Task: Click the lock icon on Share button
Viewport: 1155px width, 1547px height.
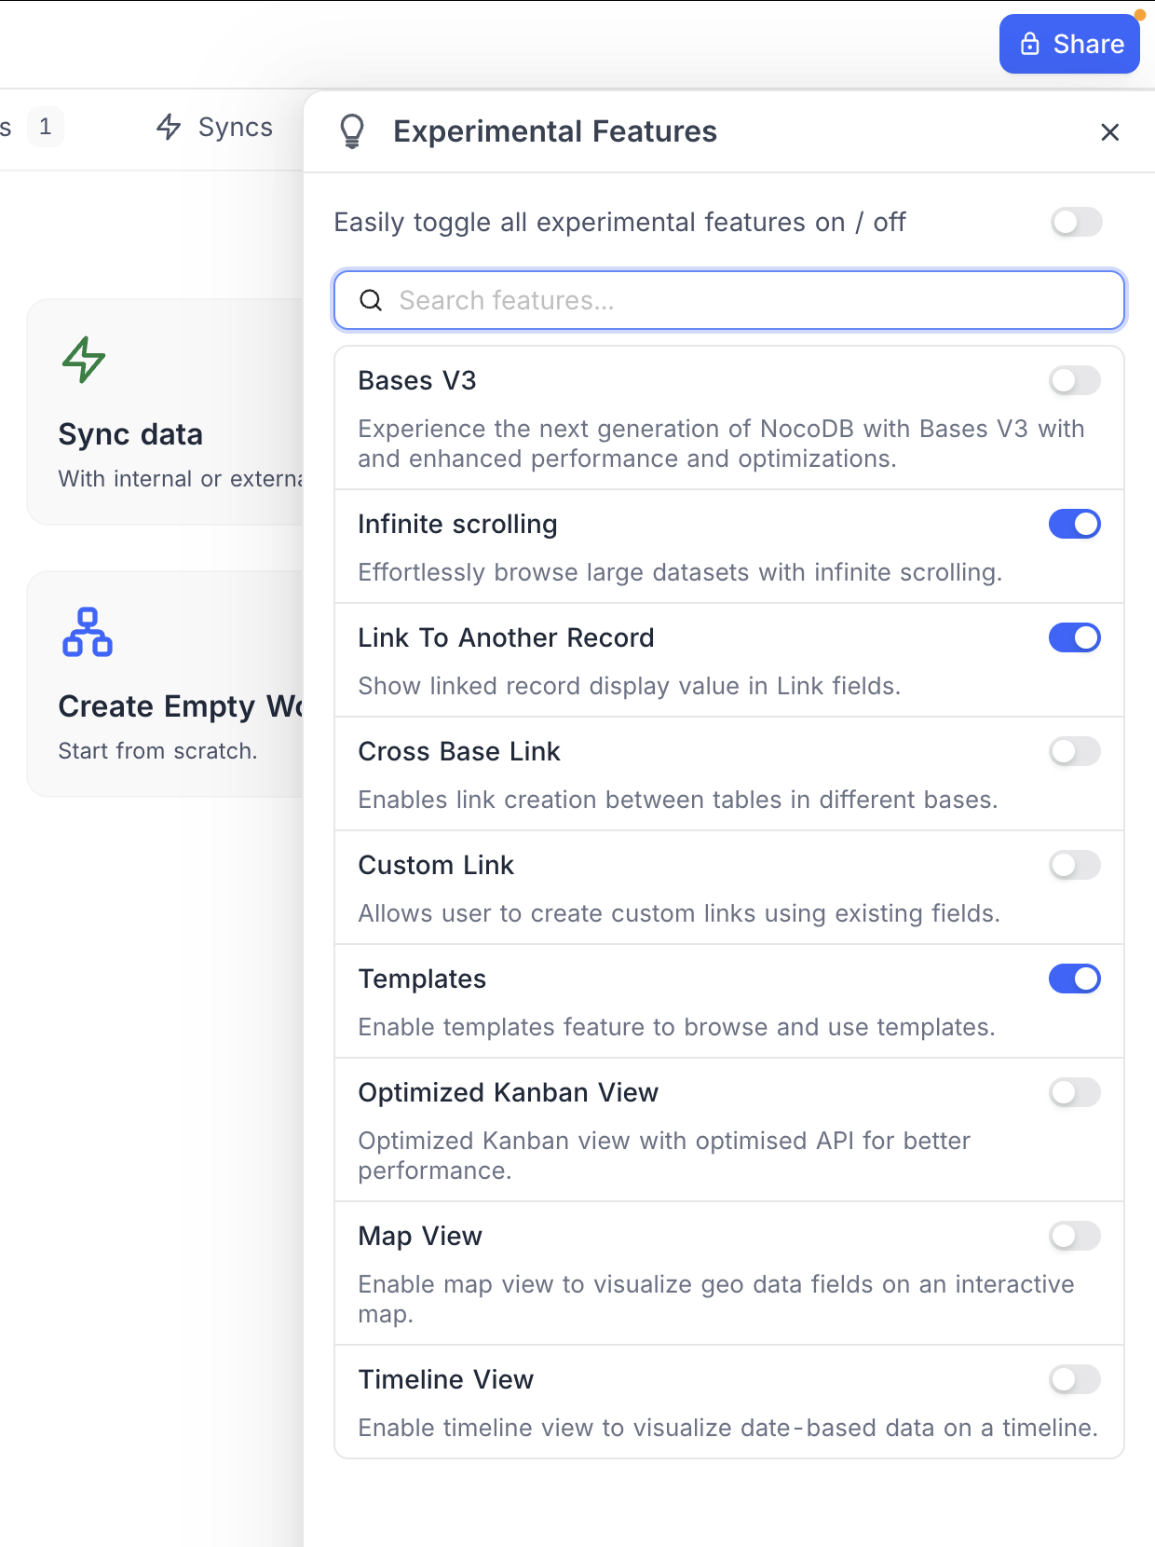Action: 1030,44
